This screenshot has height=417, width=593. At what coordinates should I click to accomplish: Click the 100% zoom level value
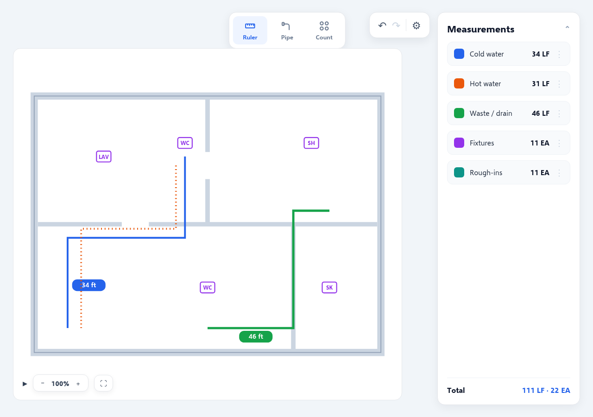(x=60, y=384)
